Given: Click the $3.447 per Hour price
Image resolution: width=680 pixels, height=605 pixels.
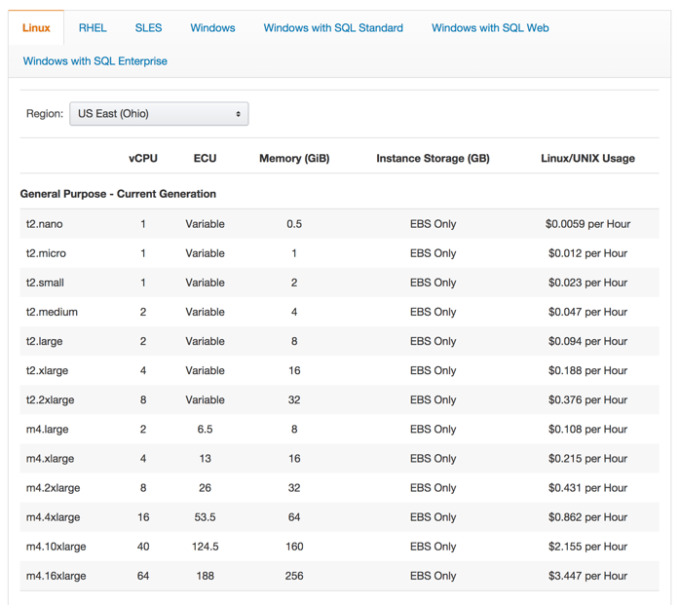Looking at the screenshot, I should (x=587, y=576).
